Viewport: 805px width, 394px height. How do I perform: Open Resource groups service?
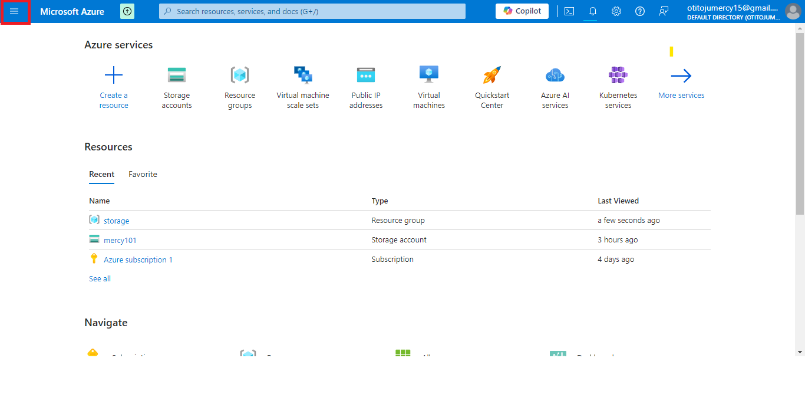point(239,75)
